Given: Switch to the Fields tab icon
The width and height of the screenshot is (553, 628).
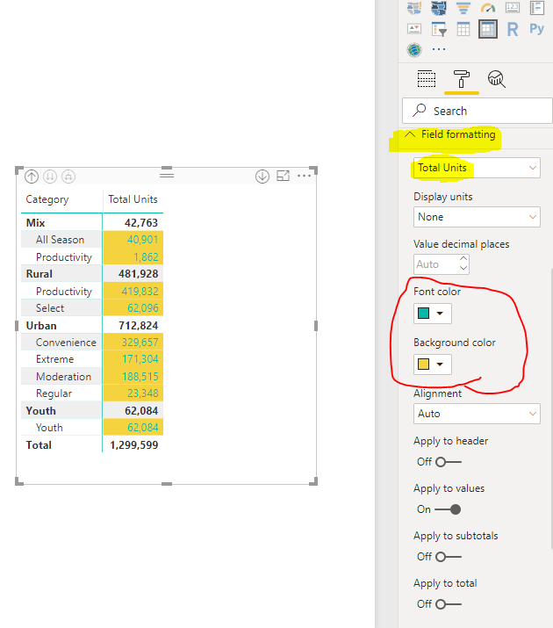Looking at the screenshot, I should click(427, 79).
